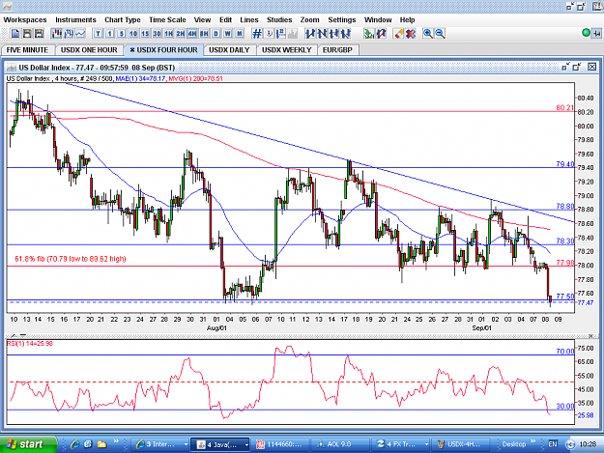
Task: Open the Studies menu
Action: [279, 20]
